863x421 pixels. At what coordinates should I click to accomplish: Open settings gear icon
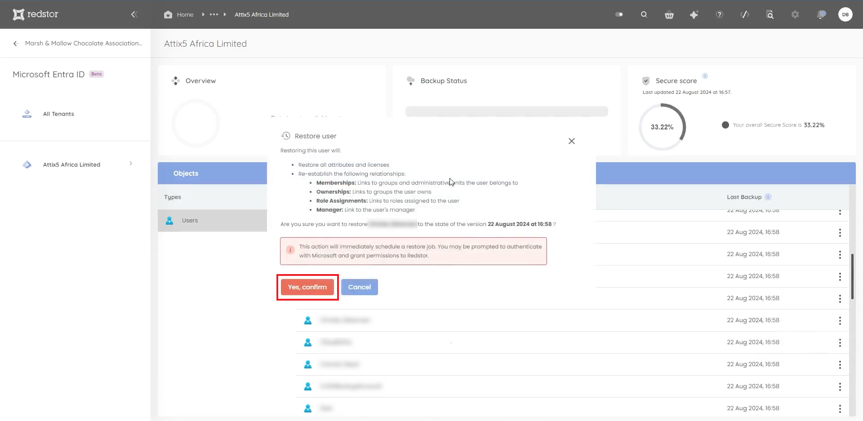click(795, 15)
